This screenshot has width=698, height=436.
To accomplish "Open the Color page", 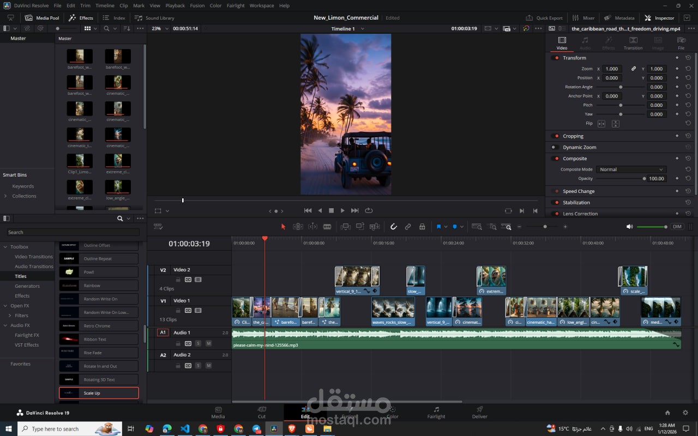I will [392, 413].
